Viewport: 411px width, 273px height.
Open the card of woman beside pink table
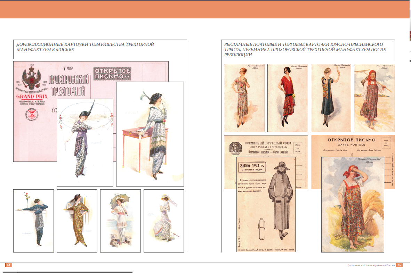point(150,134)
